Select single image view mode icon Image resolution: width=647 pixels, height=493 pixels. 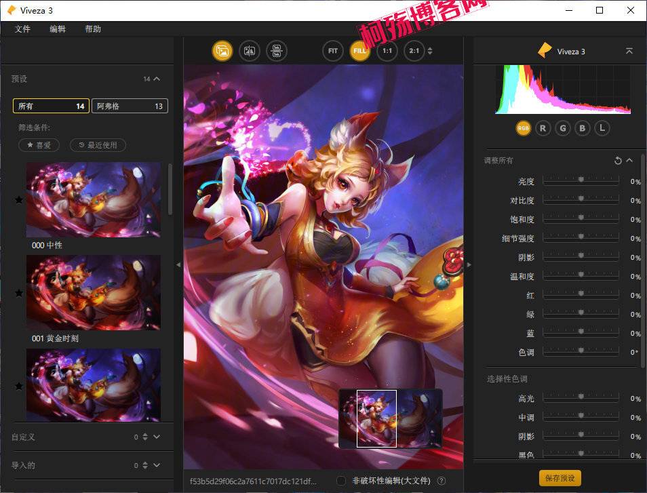click(222, 51)
